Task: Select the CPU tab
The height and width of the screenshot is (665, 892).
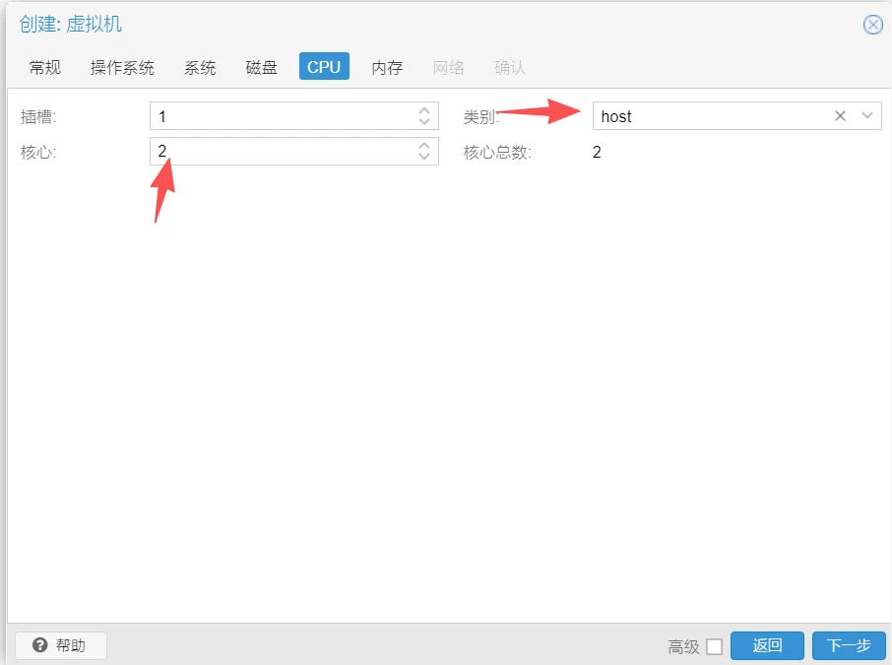Action: tap(324, 67)
